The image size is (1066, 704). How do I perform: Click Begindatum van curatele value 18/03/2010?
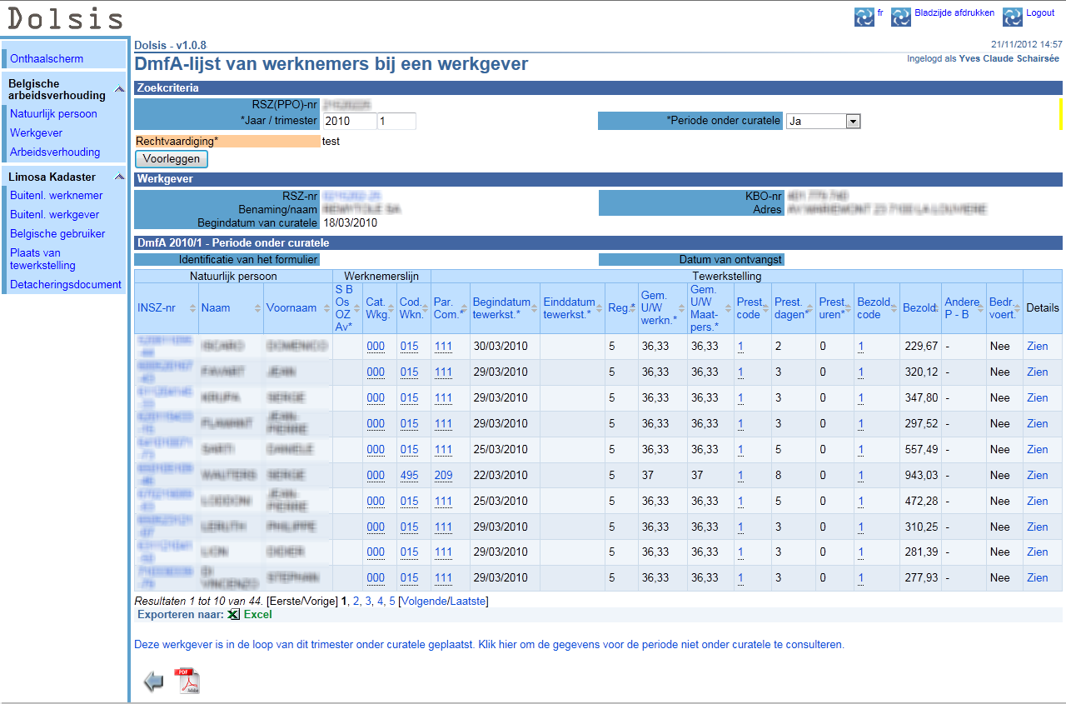click(x=351, y=223)
